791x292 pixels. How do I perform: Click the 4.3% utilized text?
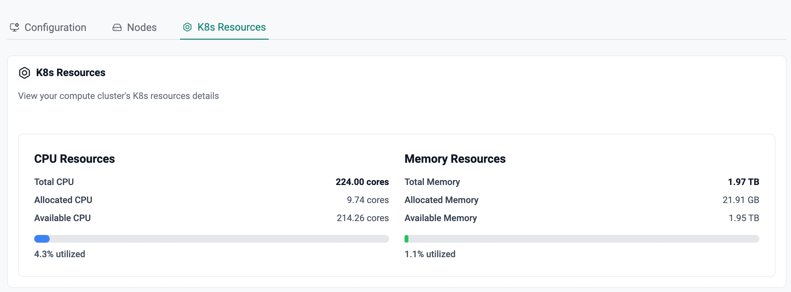click(x=60, y=254)
